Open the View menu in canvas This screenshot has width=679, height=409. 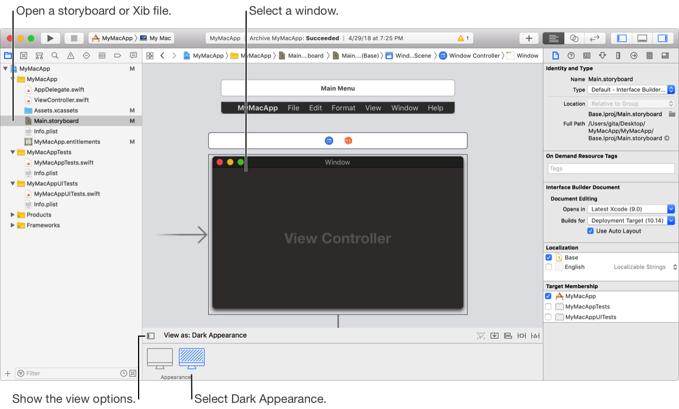[x=373, y=108]
